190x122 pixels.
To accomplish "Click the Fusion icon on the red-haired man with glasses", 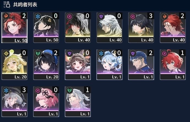I will (x=164, y=16).
